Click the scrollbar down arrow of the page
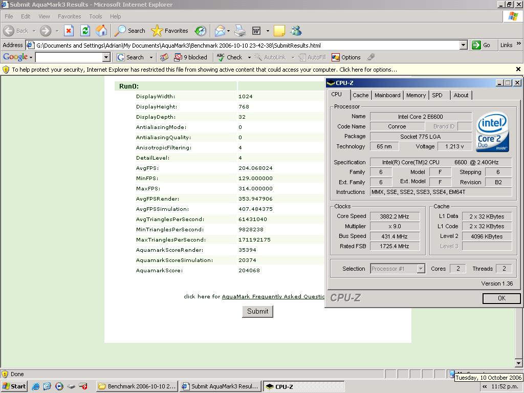 click(519, 363)
